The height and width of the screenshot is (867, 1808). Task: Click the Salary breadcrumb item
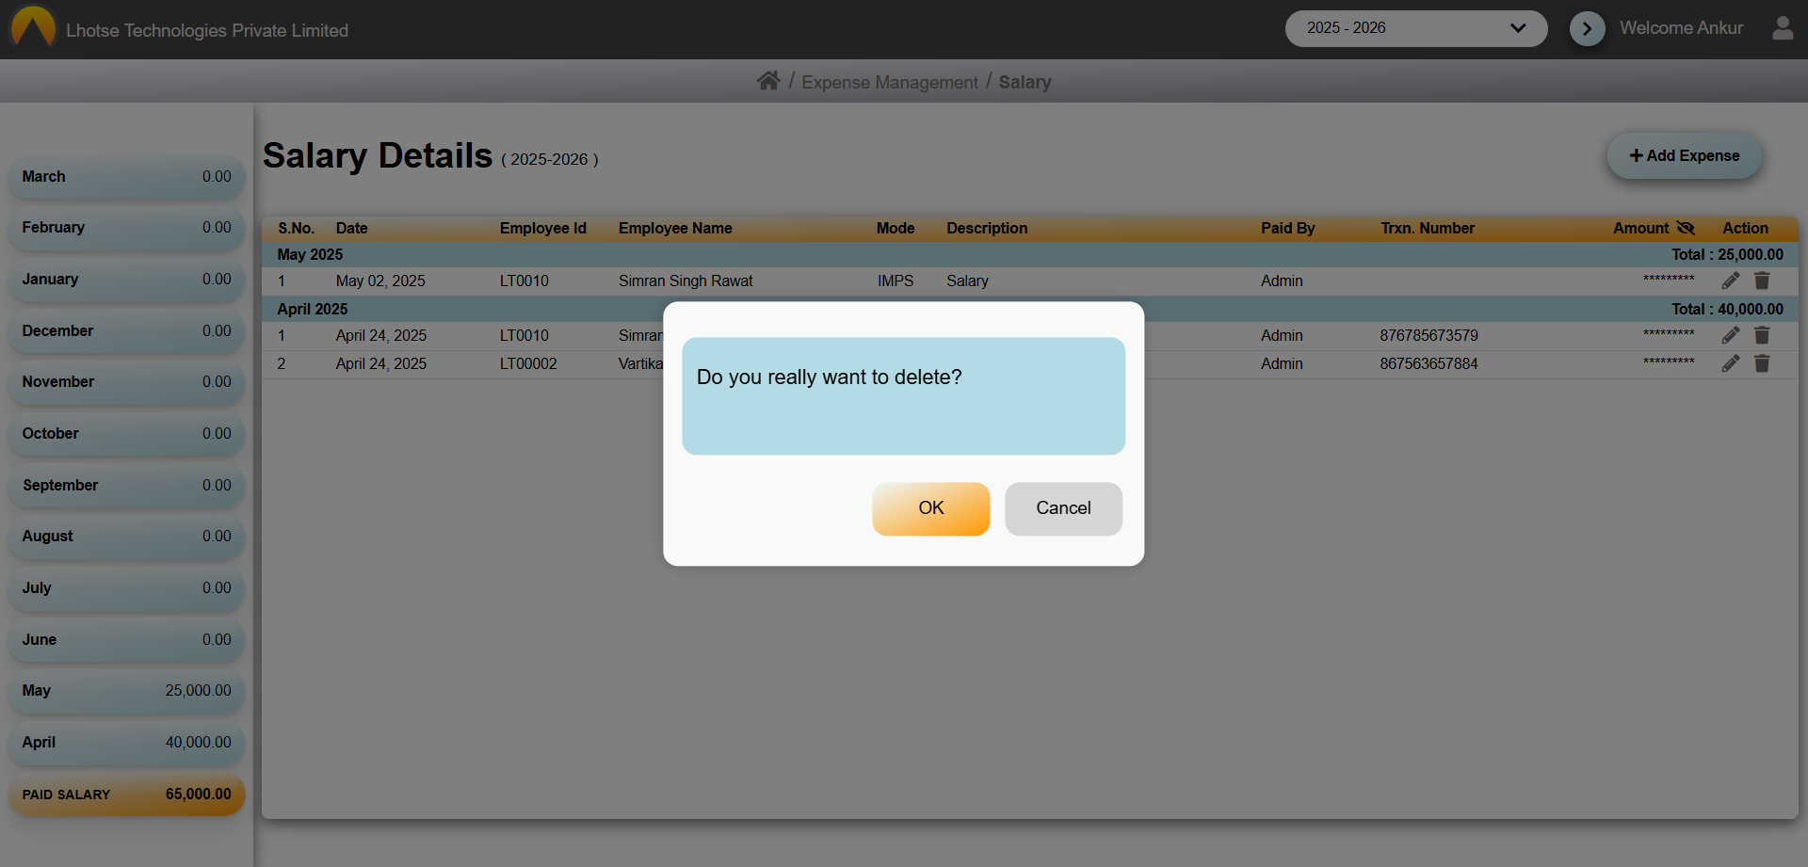[1025, 82]
